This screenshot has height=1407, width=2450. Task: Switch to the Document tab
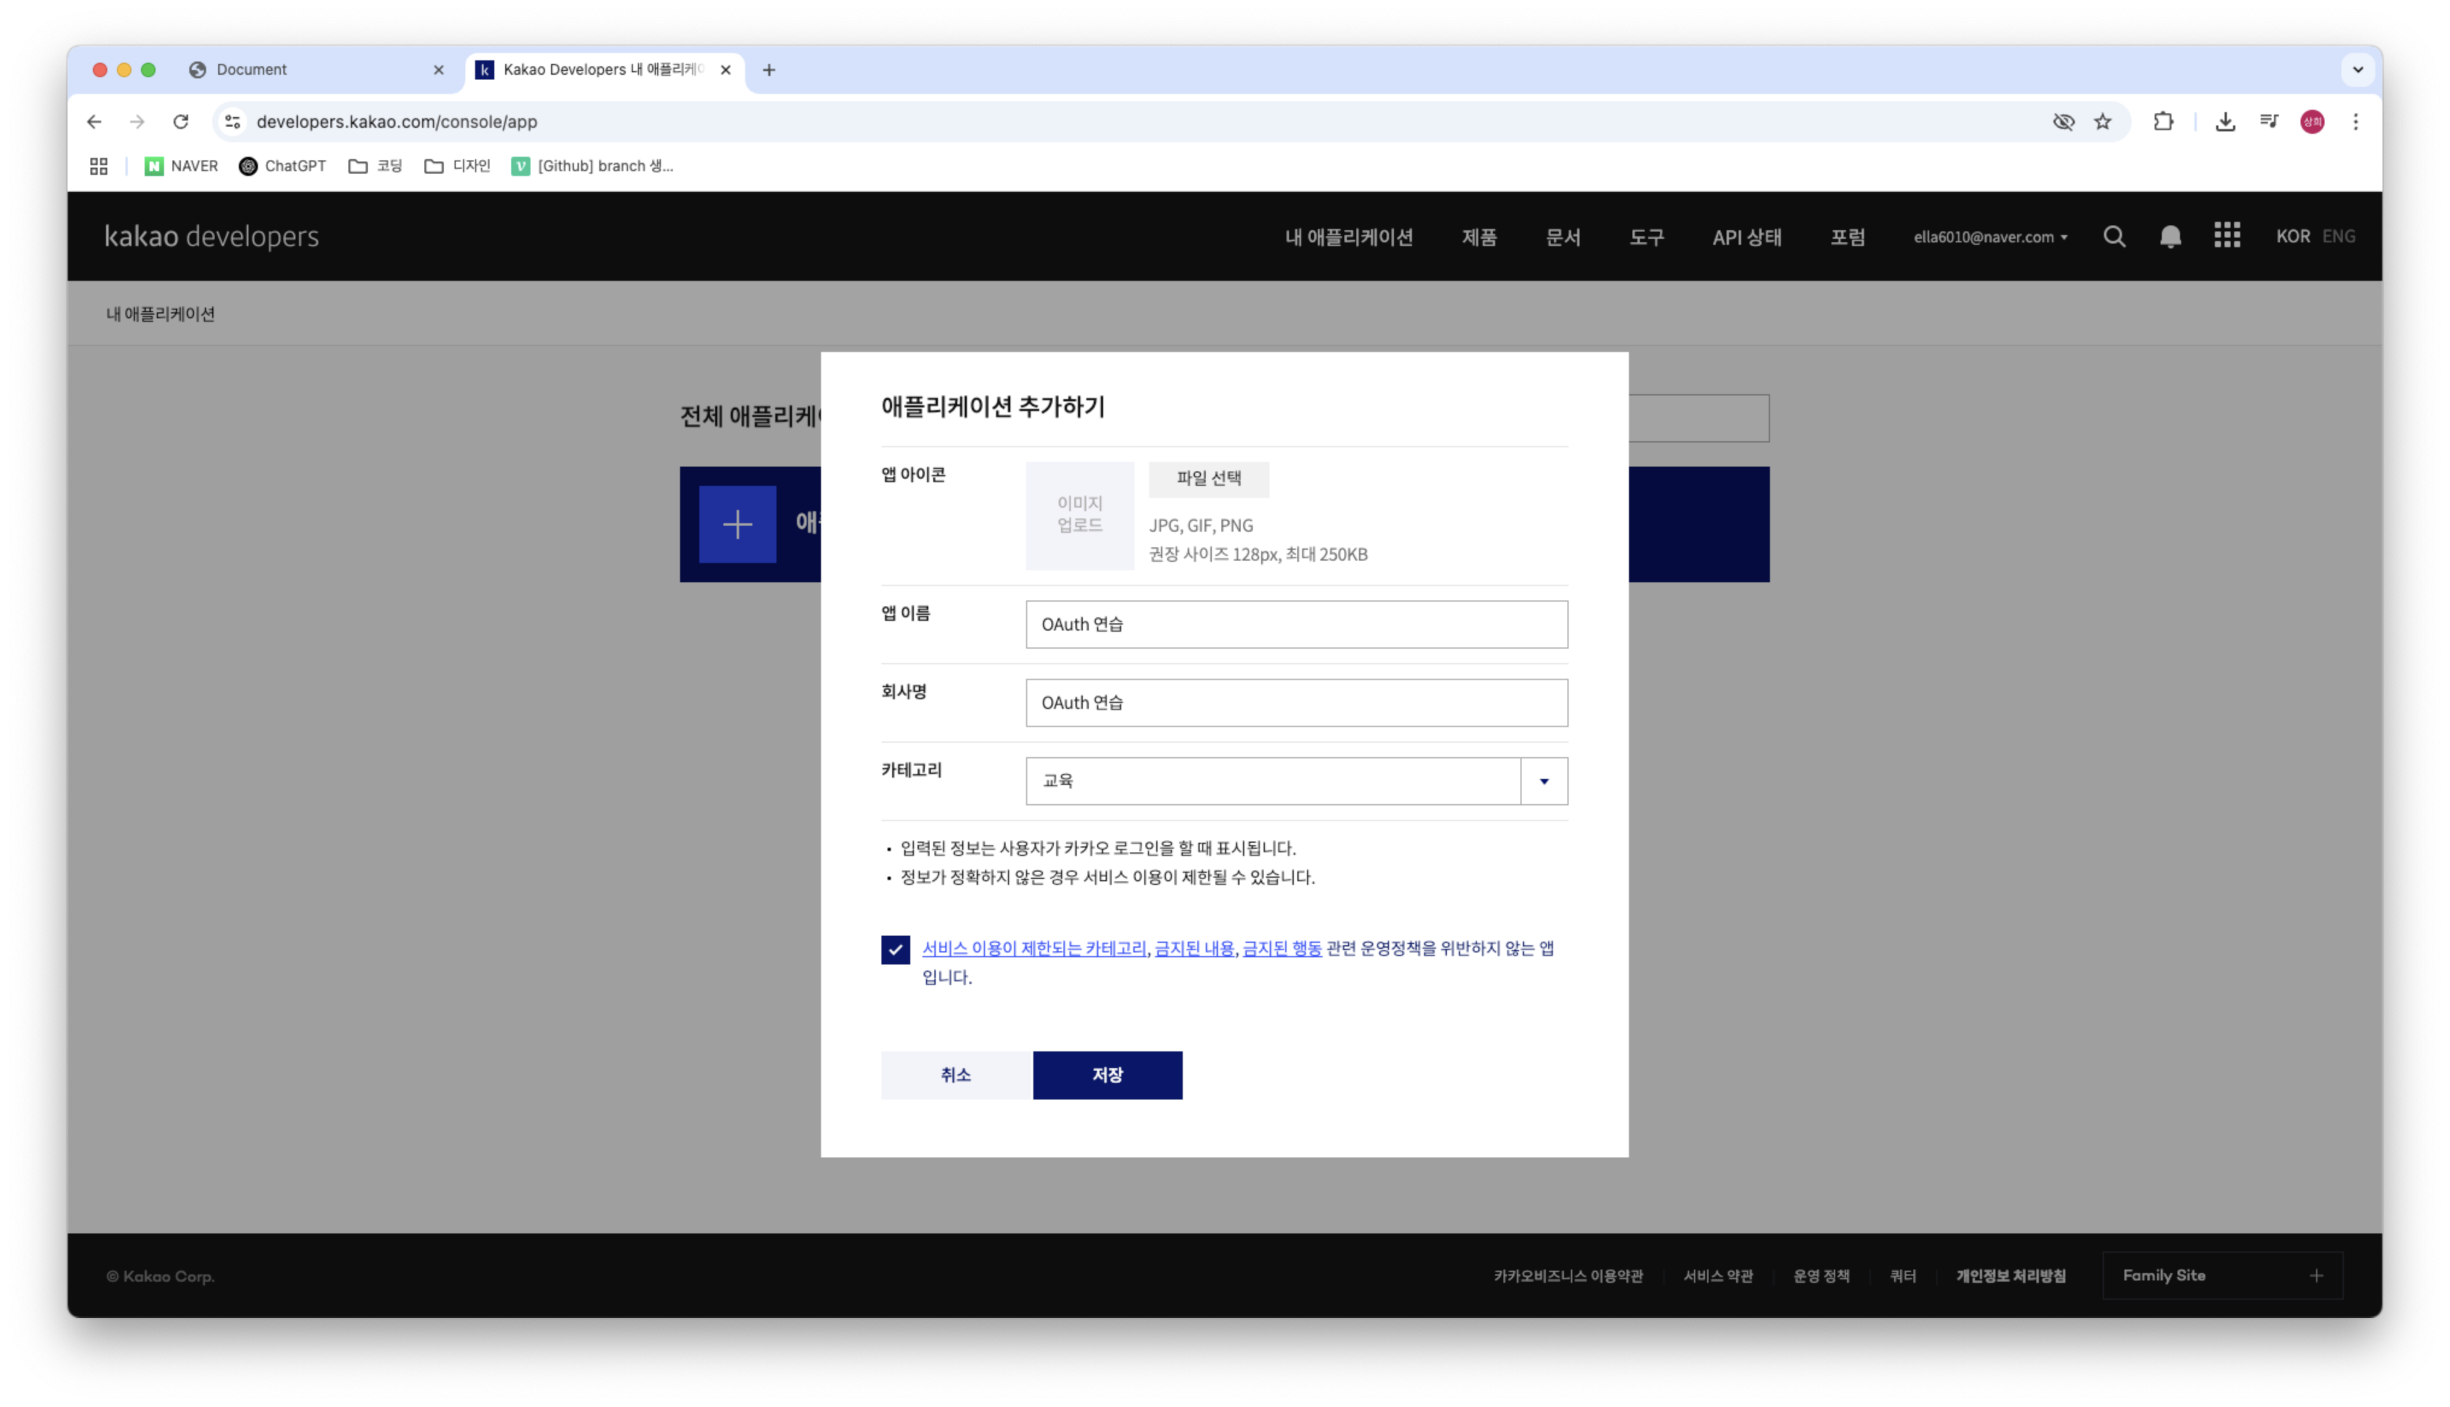(x=317, y=69)
